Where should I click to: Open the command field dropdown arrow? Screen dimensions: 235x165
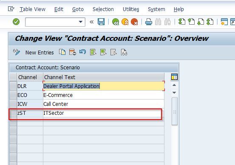(81, 22)
